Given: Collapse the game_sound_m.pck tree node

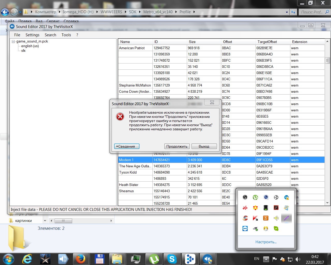Looking at the screenshot, I should (x=13, y=41).
